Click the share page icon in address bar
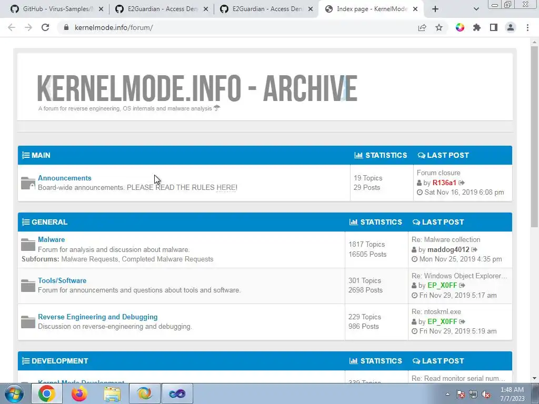 (422, 27)
